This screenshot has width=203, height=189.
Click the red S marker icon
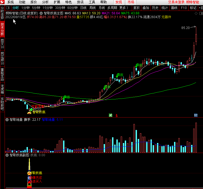(x=117, y=115)
